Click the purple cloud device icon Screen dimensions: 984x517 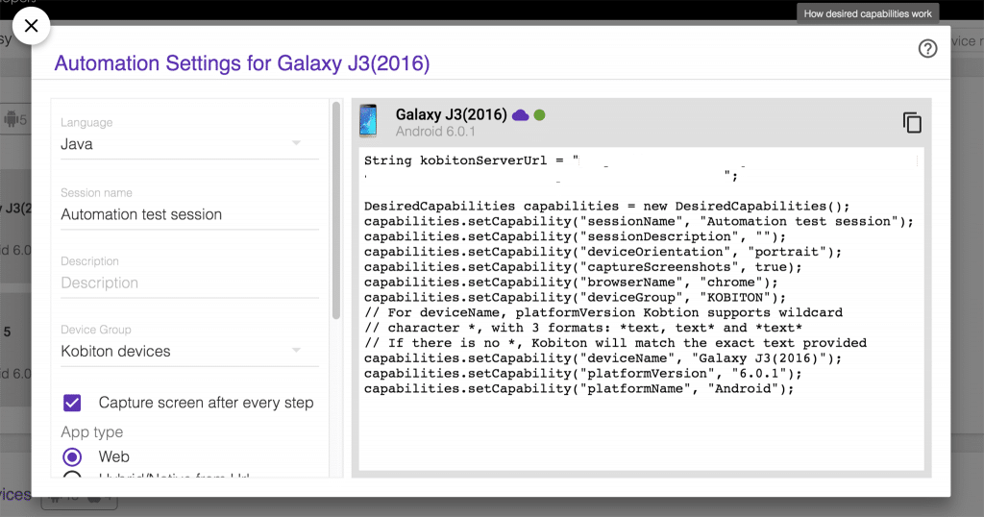point(520,114)
